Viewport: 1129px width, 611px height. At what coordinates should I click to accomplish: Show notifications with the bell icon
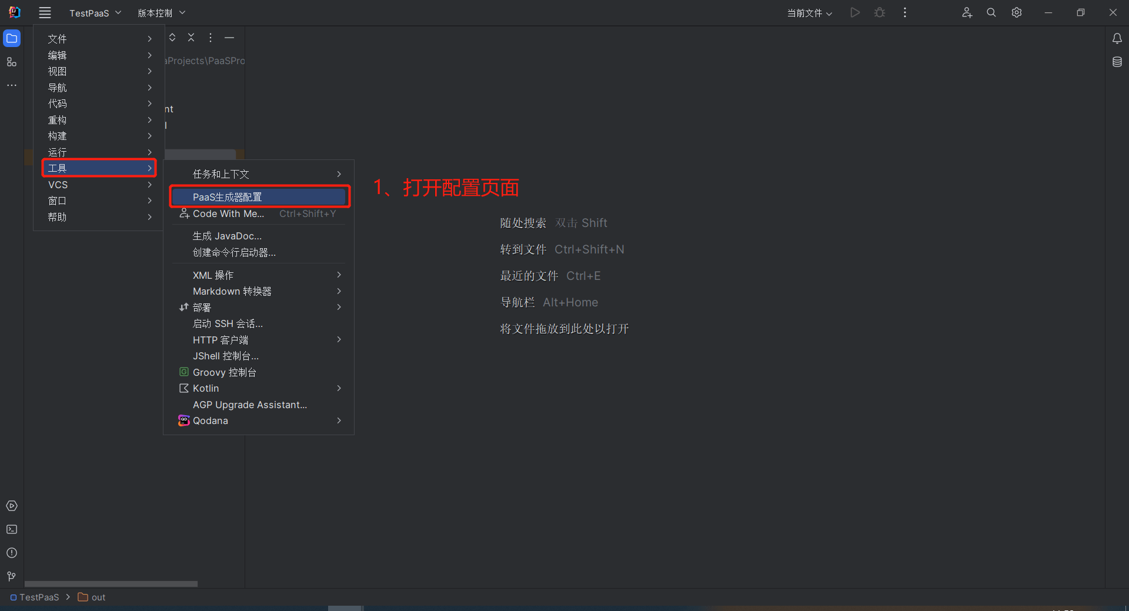[1117, 39]
